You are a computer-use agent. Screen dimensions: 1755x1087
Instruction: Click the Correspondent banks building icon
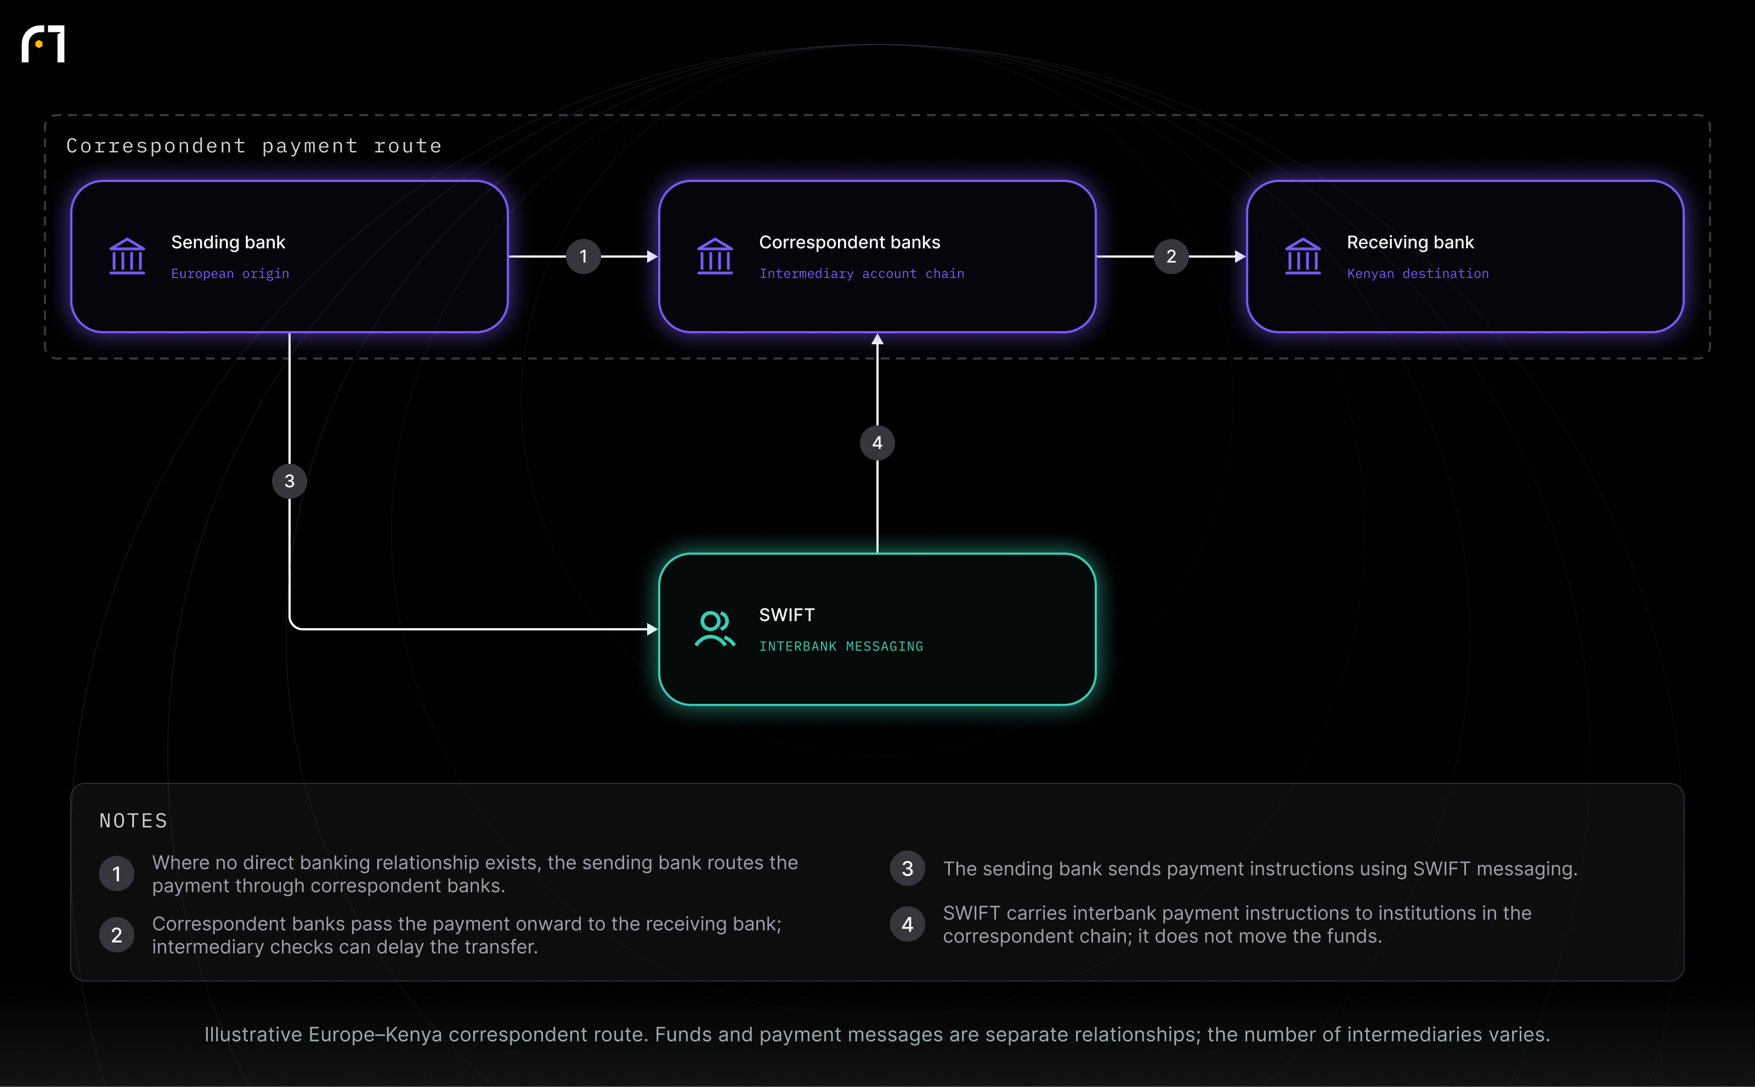(715, 257)
